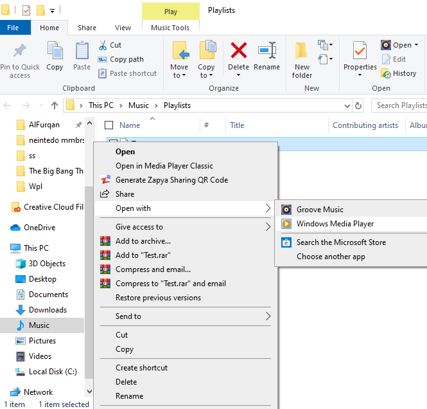Click the Refresh button beside address bar
Image resolution: width=427 pixels, height=409 pixels.
[x=358, y=105]
